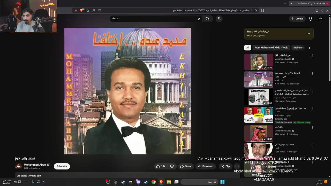This screenshot has height=186, width=331.
Task: Show hidden tray icons chevron
Action: (44, 182)
